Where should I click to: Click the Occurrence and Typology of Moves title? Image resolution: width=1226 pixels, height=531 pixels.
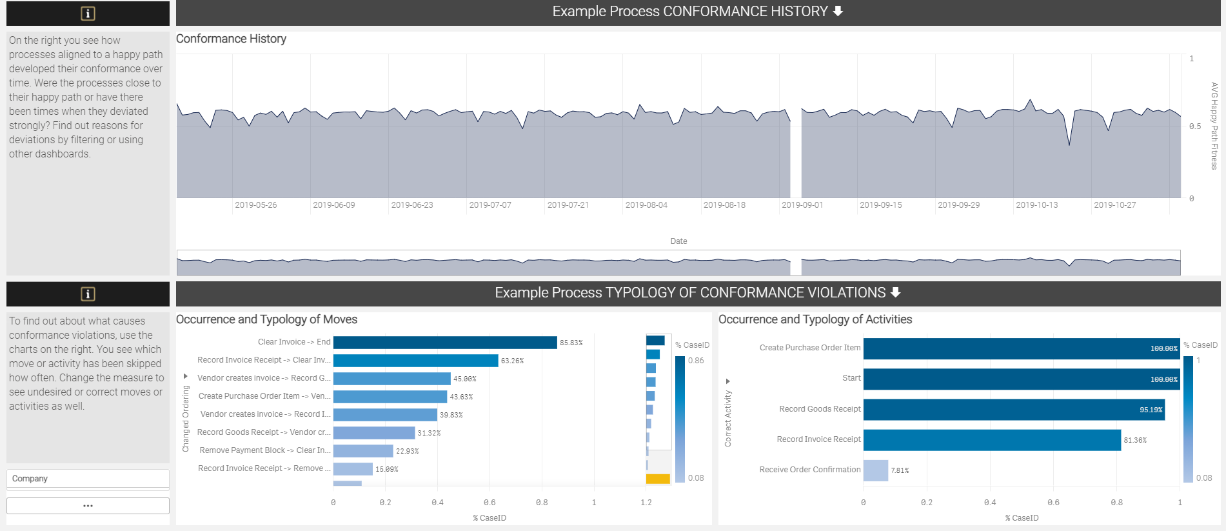pos(266,319)
